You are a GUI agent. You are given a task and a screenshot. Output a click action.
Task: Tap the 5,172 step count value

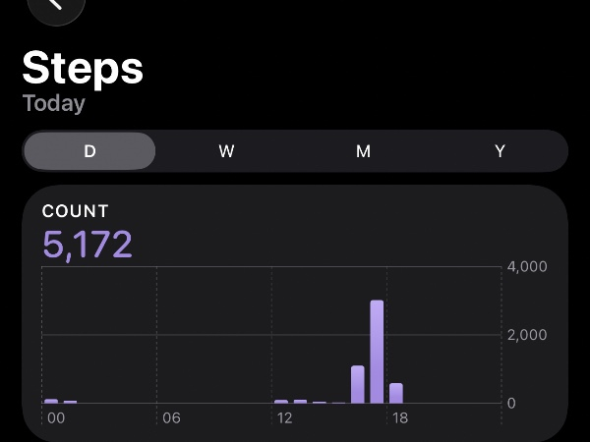pyautogui.click(x=87, y=244)
